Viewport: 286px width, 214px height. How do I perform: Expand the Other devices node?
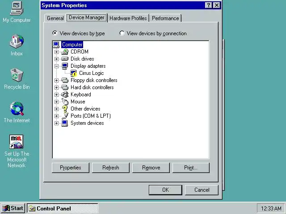click(57, 109)
